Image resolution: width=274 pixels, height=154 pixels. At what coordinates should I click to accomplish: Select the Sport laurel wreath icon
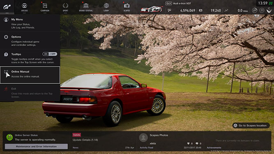pos(65,6)
